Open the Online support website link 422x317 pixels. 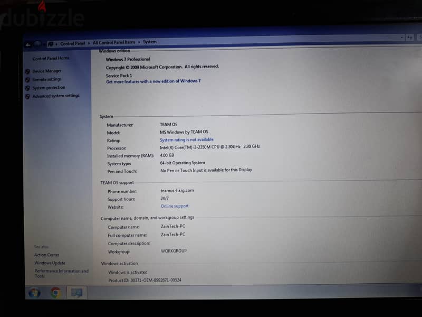pos(175,206)
